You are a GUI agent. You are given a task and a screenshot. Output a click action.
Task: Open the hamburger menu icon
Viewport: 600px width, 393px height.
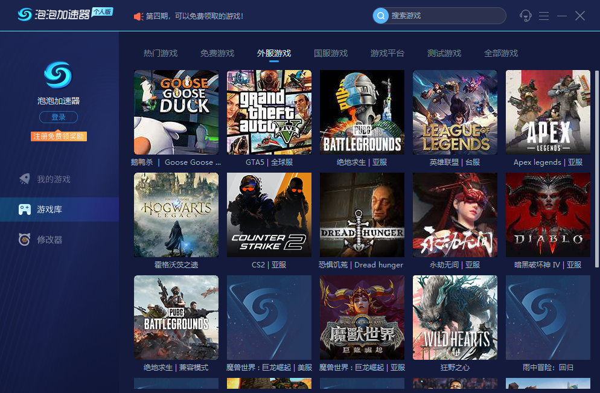click(544, 16)
